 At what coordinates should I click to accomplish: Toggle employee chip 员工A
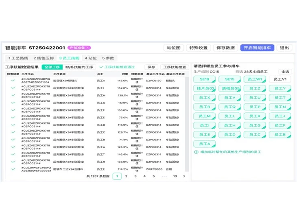pos(204,144)
